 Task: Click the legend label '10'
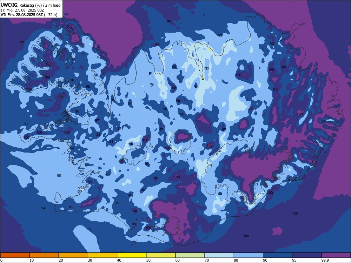32,260
